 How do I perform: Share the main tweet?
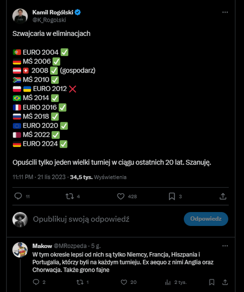click(x=223, y=196)
